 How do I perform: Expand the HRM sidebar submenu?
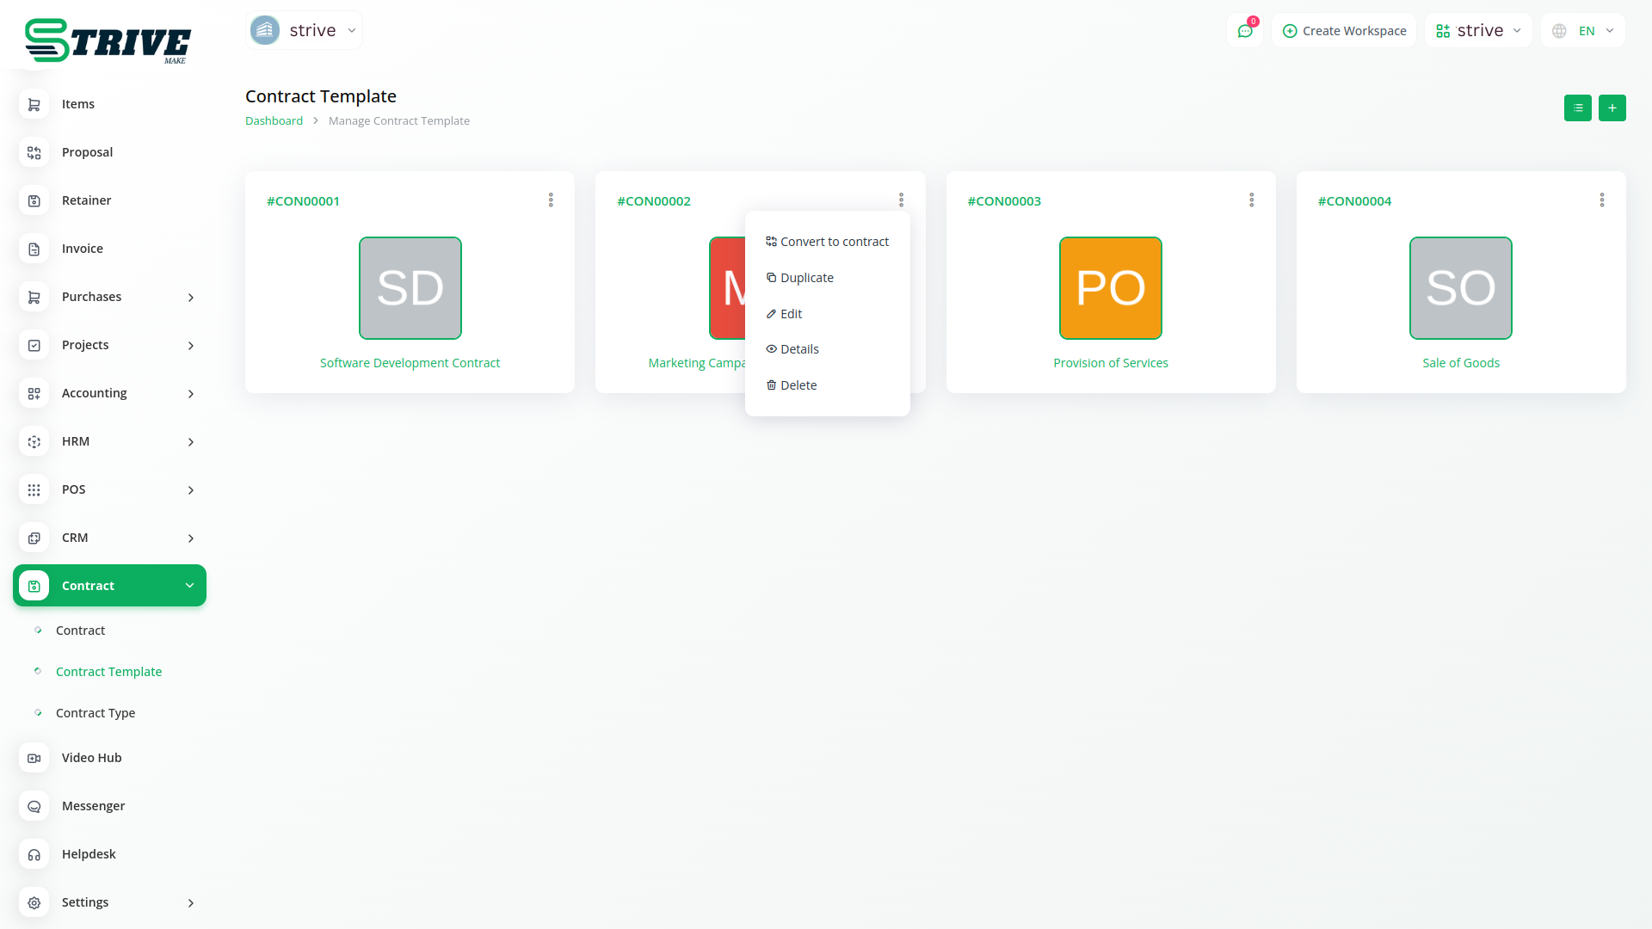click(191, 441)
